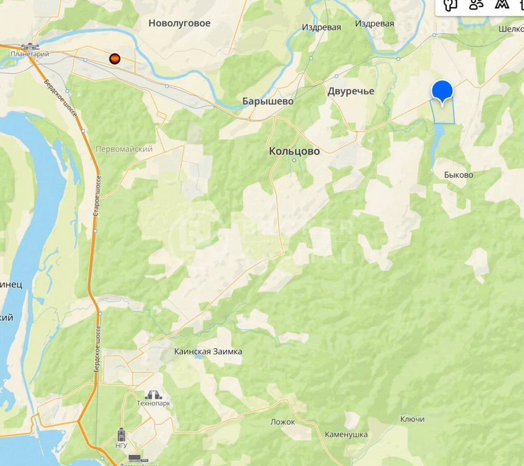Click the Ключи village label
Screen dimensions: 524x466
point(412,419)
